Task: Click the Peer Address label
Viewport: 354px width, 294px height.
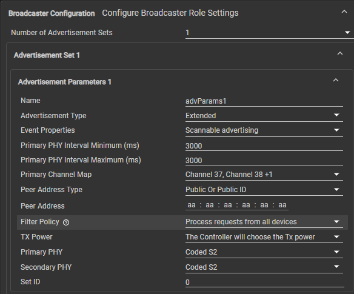Action: click(42, 206)
